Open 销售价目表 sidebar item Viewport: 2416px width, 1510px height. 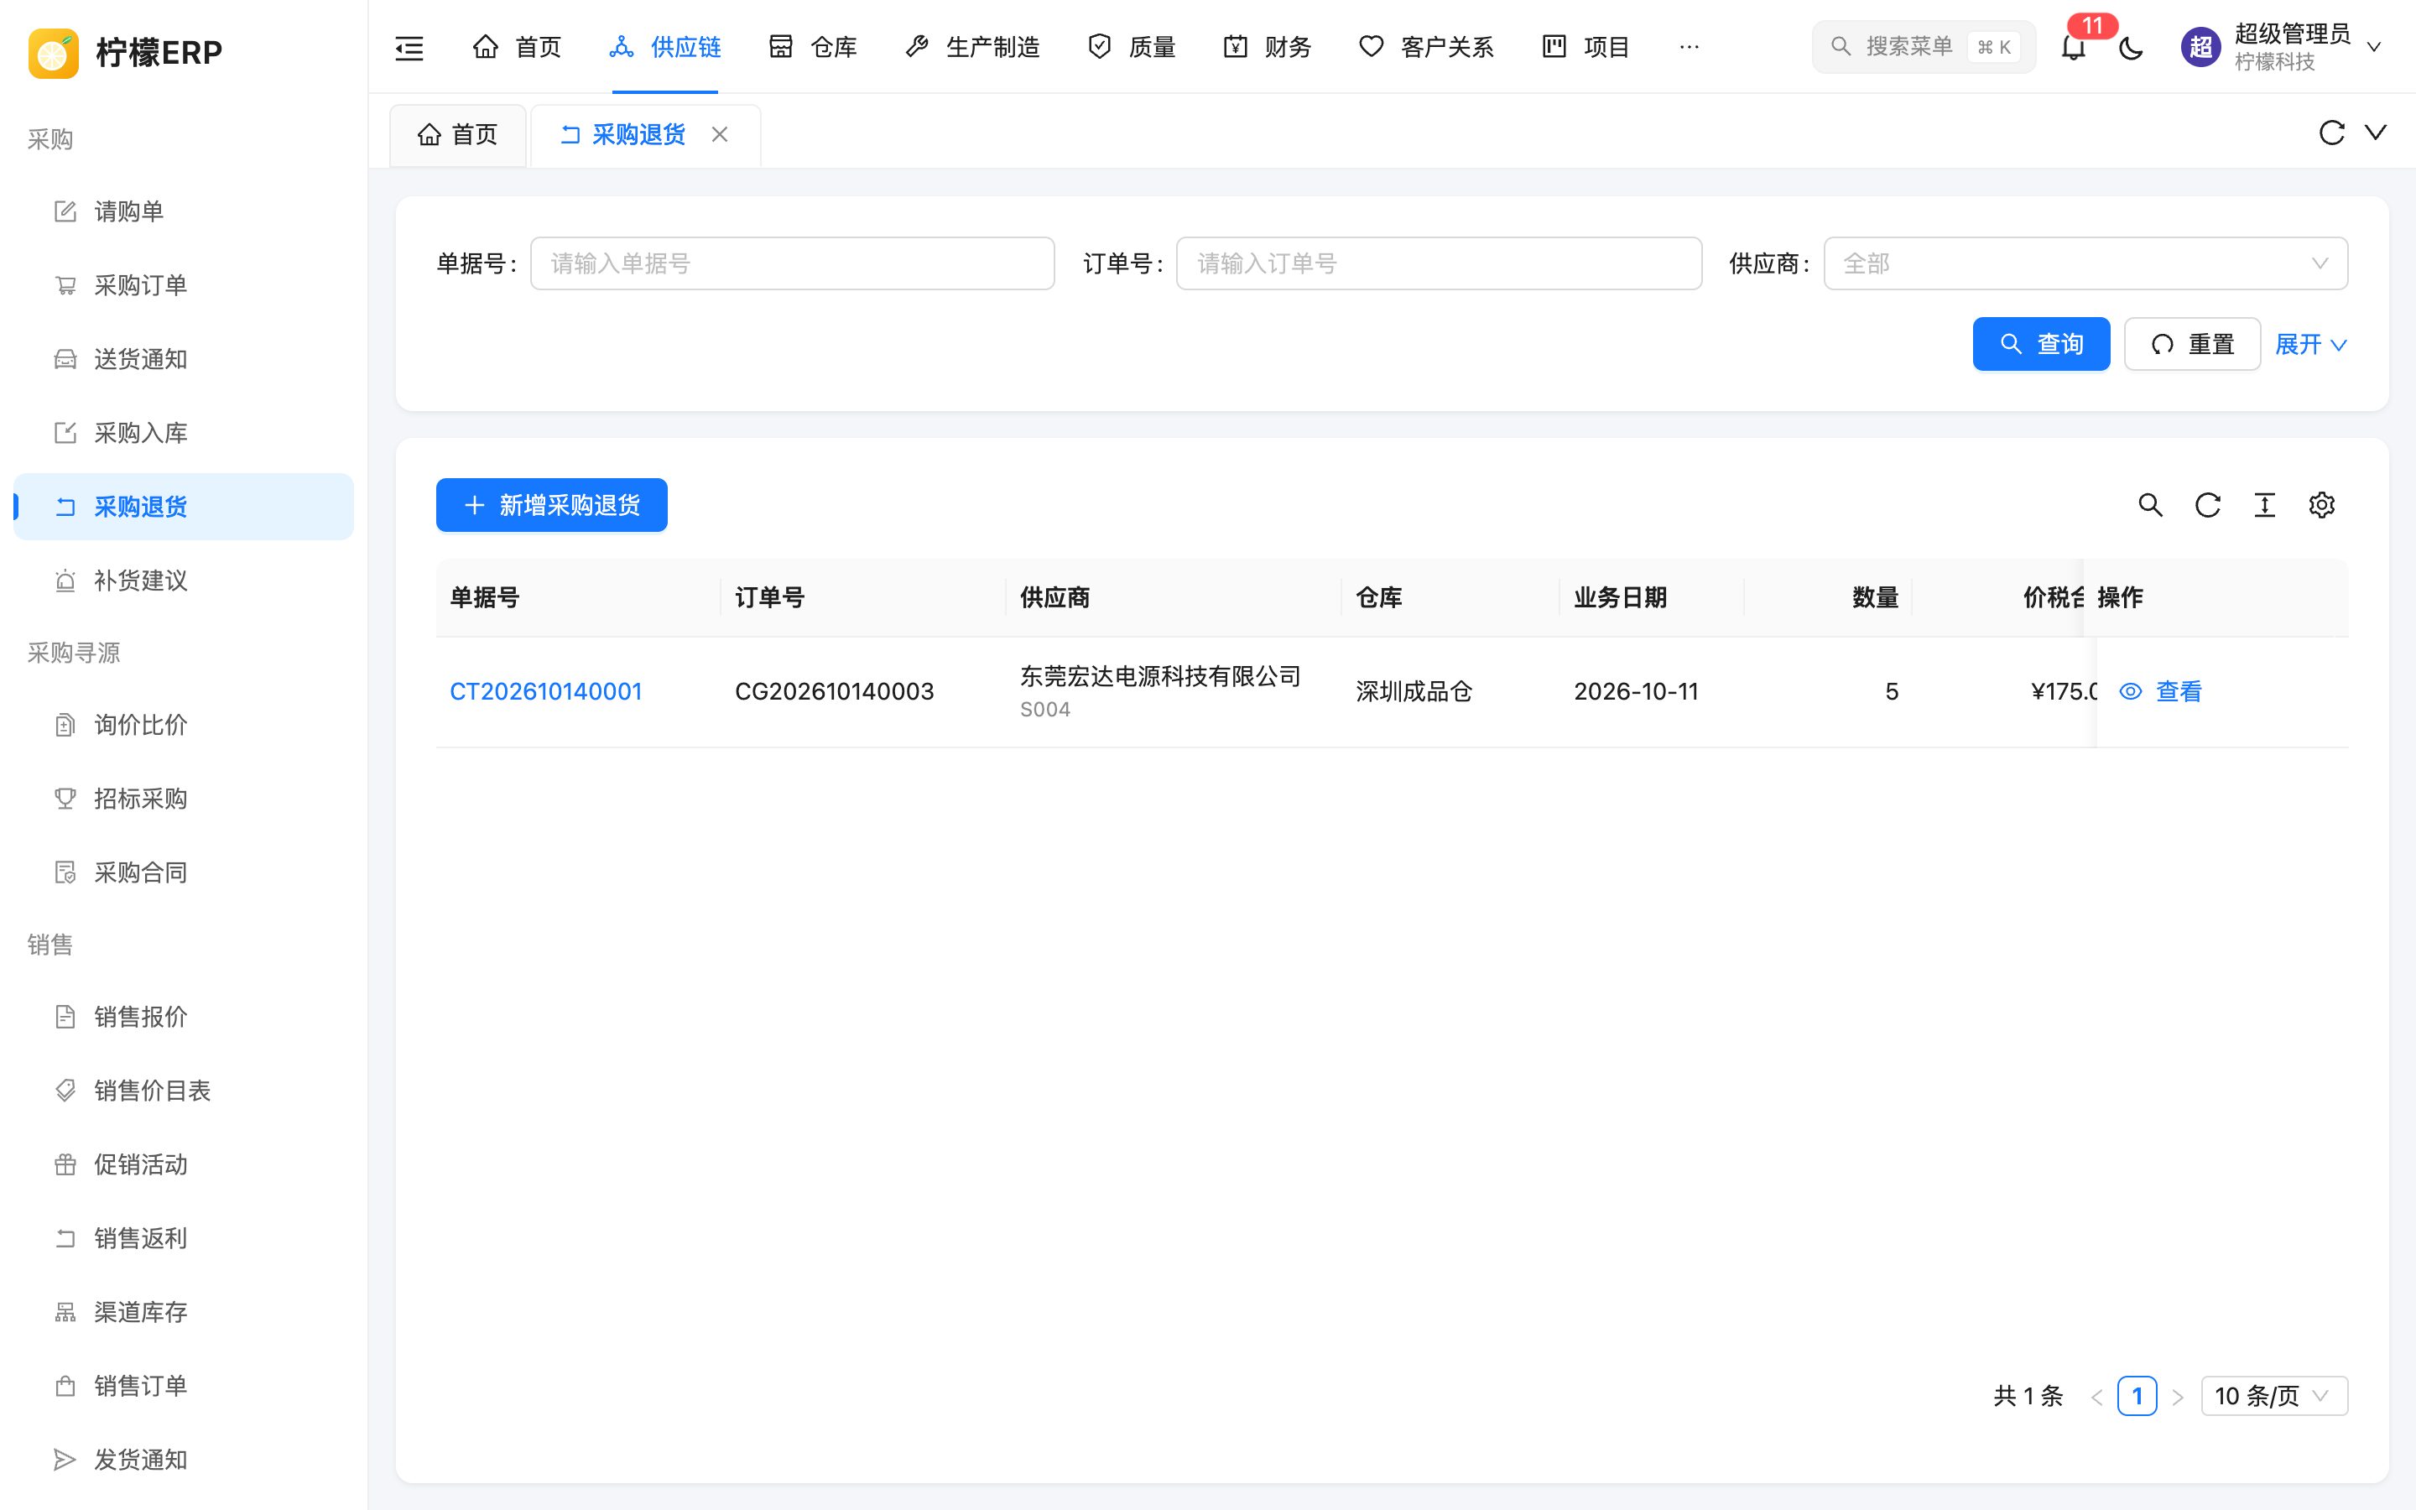(184, 1091)
